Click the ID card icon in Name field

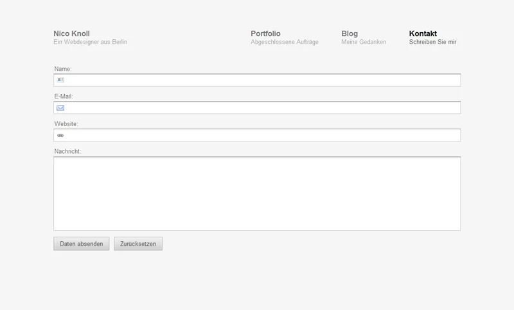[60, 80]
